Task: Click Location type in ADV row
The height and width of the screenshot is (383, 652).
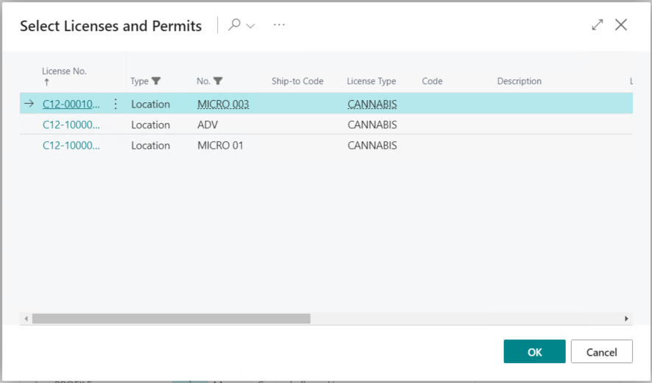Action: (x=150, y=124)
